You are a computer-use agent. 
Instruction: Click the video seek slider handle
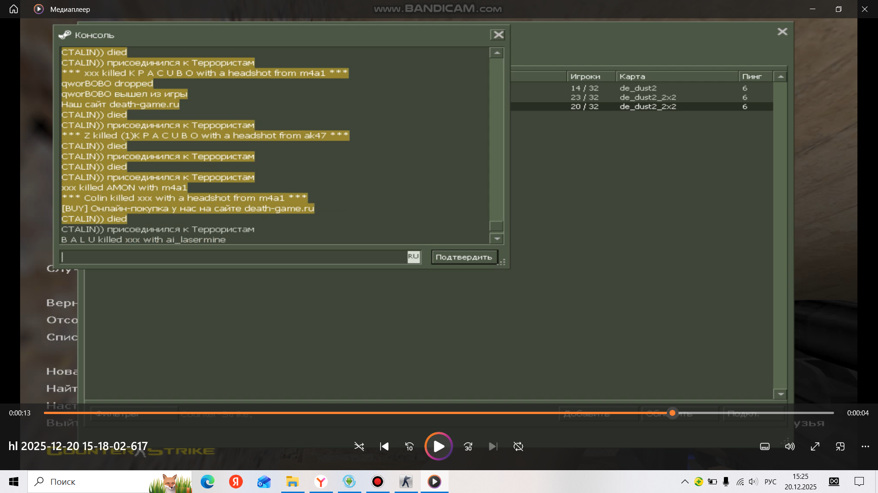[x=672, y=413]
